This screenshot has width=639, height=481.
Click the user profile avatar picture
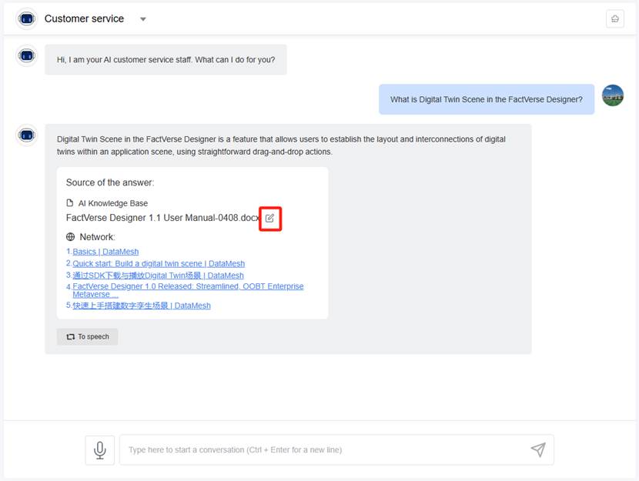point(612,95)
